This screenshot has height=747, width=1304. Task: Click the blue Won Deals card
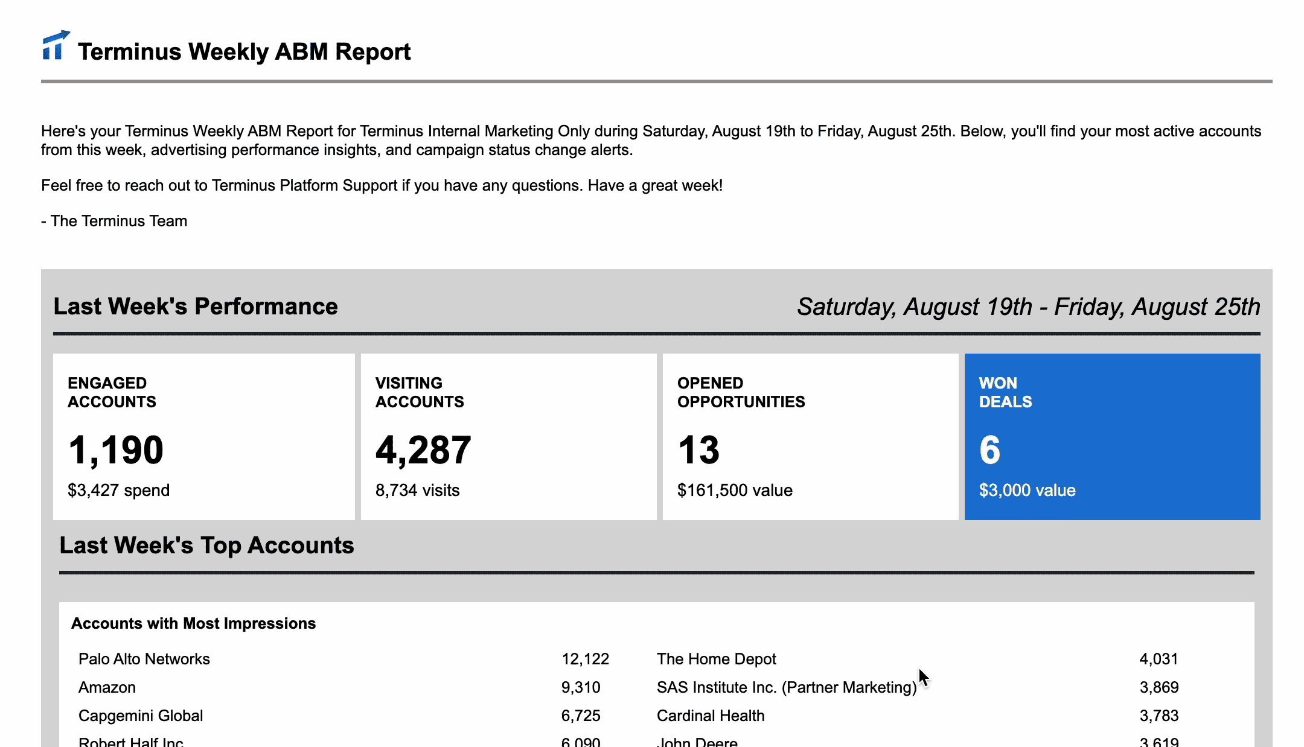(x=1113, y=436)
